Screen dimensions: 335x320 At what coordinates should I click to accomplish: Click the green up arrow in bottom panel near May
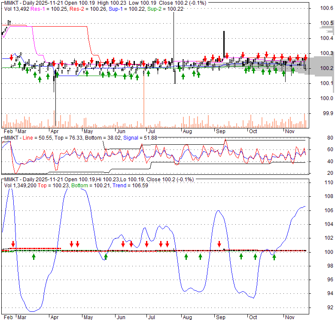(106, 257)
